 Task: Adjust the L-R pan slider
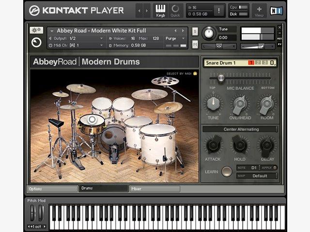click(219, 46)
